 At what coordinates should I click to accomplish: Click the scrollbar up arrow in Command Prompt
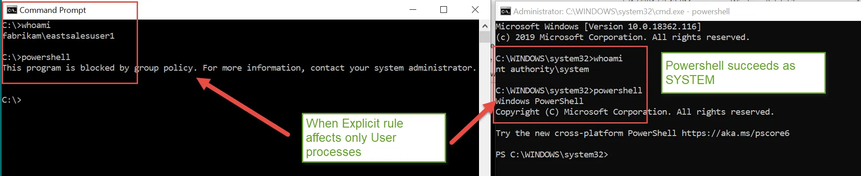484,26
